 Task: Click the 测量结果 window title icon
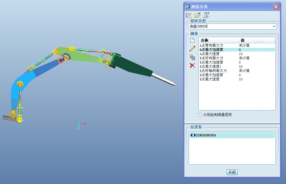click(x=187, y=7)
